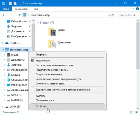140x115 pixels.
Task: Select Рабочий стол in quick access
Action: 19,21
